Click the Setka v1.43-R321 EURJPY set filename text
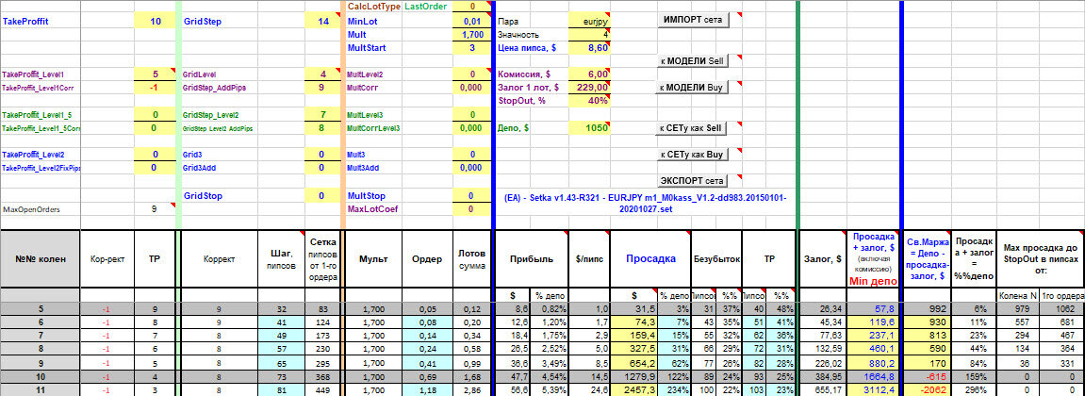This screenshot has height=396, width=1085. pyautogui.click(x=647, y=202)
